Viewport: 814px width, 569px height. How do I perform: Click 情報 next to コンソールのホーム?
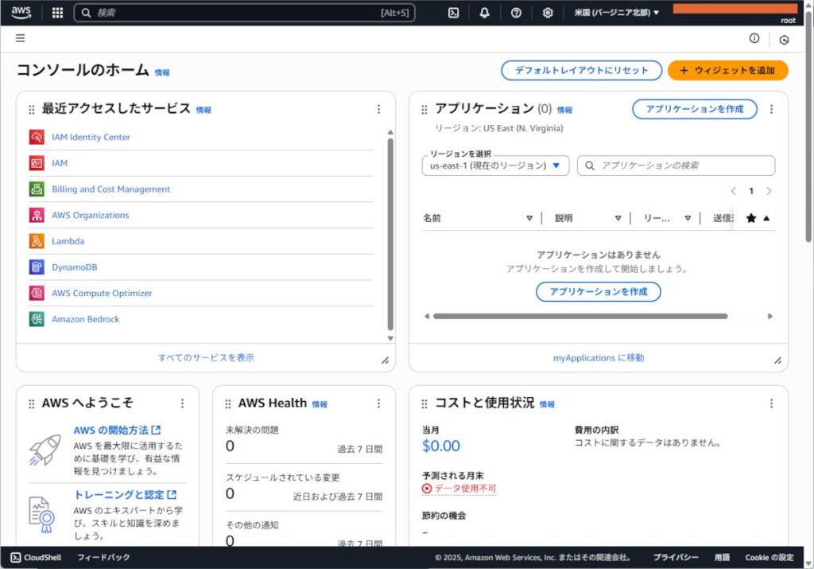162,72
